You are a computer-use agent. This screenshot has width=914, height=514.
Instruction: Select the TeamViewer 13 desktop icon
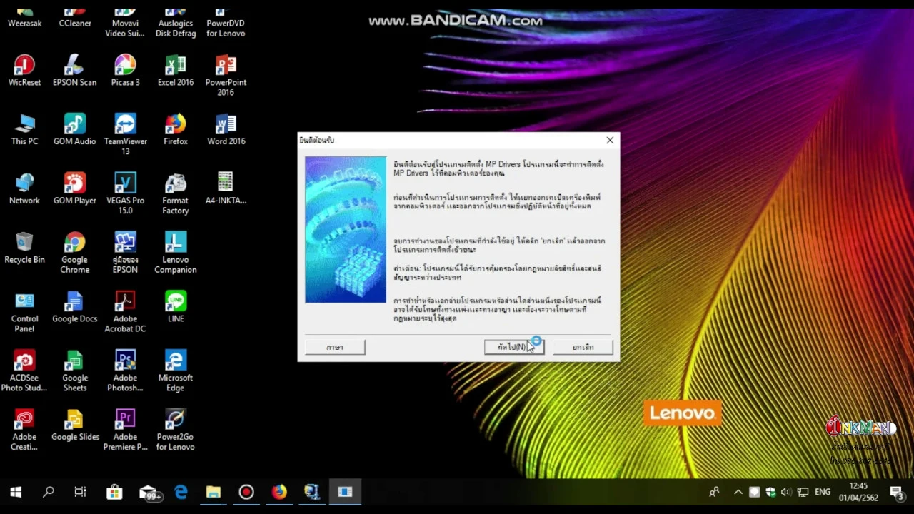[x=125, y=135]
